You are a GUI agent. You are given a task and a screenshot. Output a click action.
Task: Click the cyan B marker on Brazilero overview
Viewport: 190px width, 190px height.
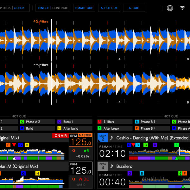[142, 174]
